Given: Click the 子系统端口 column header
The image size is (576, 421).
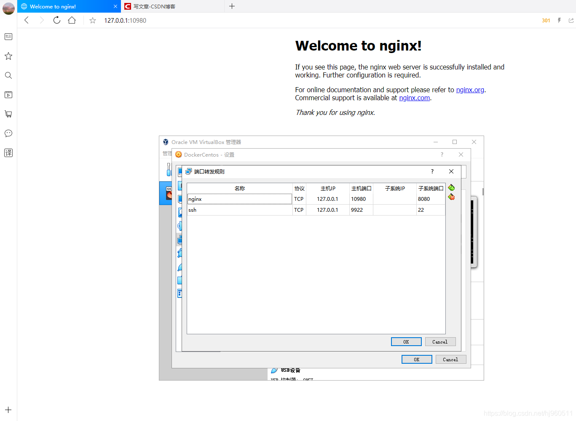Looking at the screenshot, I should pos(431,188).
